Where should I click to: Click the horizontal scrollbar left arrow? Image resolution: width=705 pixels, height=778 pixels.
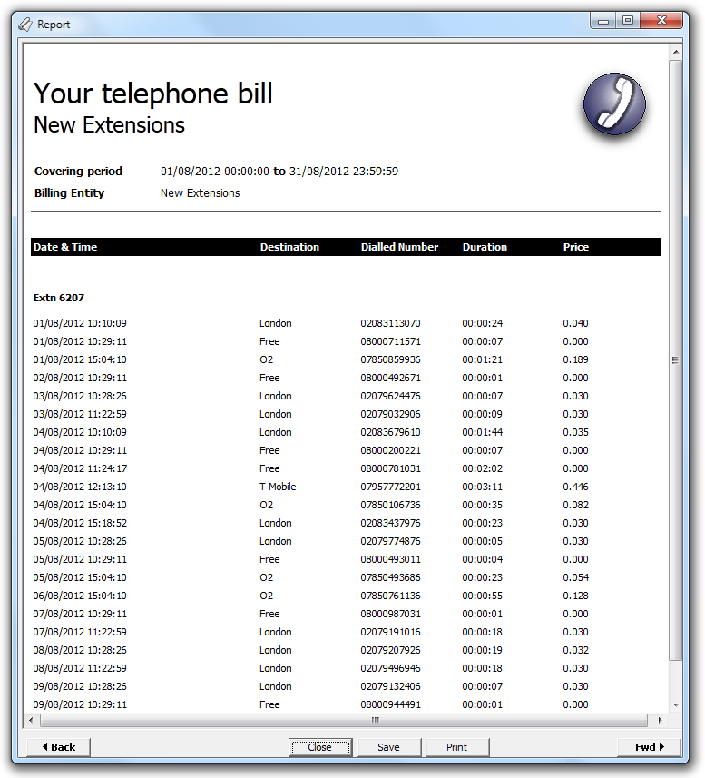31,720
